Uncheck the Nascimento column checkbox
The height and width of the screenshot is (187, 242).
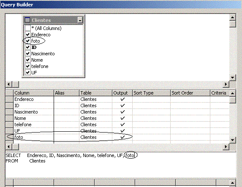click(x=27, y=53)
